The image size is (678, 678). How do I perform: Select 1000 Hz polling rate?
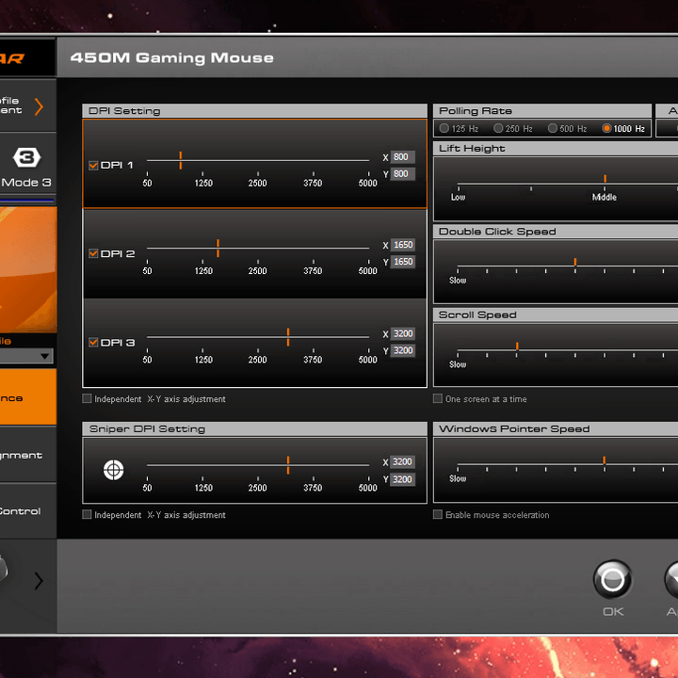(606, 128)
